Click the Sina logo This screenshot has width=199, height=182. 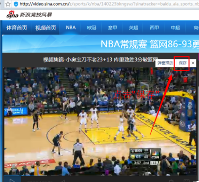click(12, 15)
